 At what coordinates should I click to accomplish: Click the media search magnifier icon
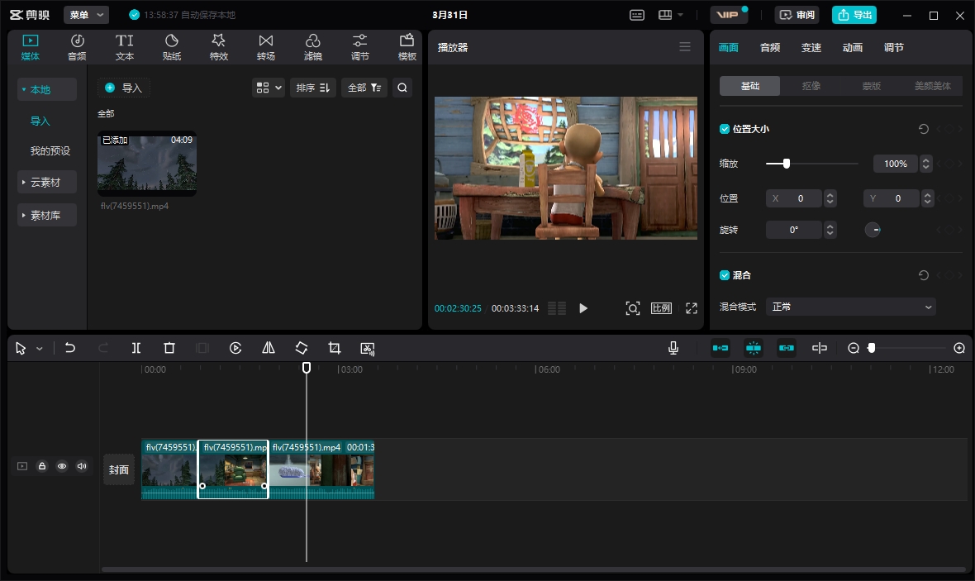coord(402,88)
